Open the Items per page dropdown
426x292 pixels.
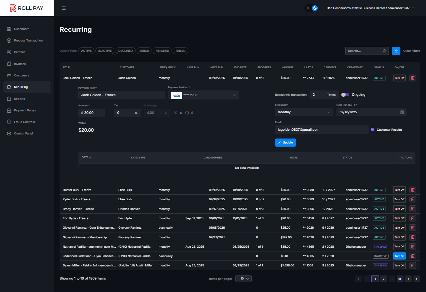(244, 279)
